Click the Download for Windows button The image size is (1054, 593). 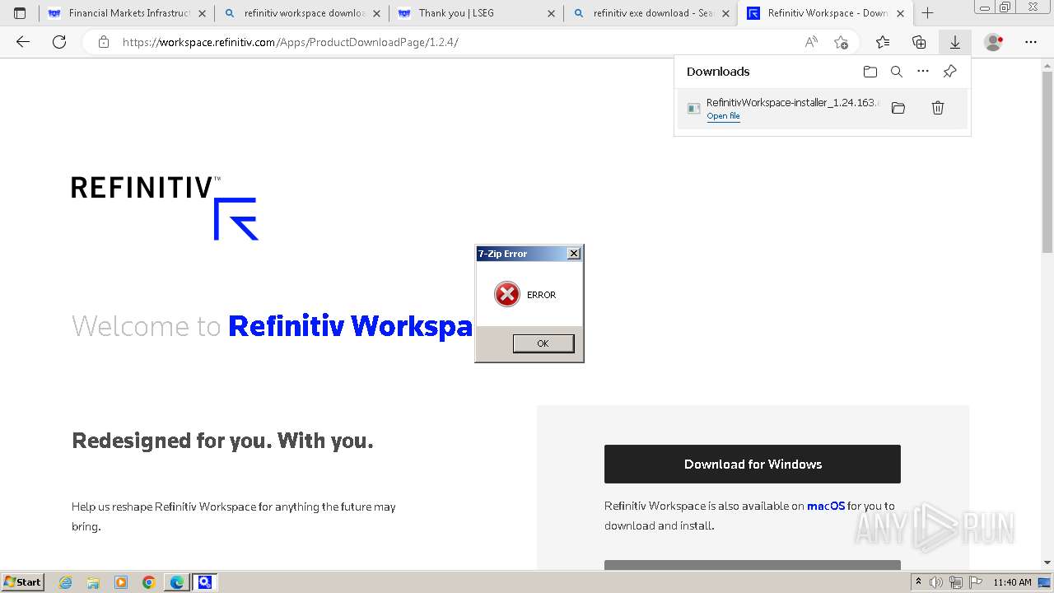pyautogui.click(x=753, y=465)
